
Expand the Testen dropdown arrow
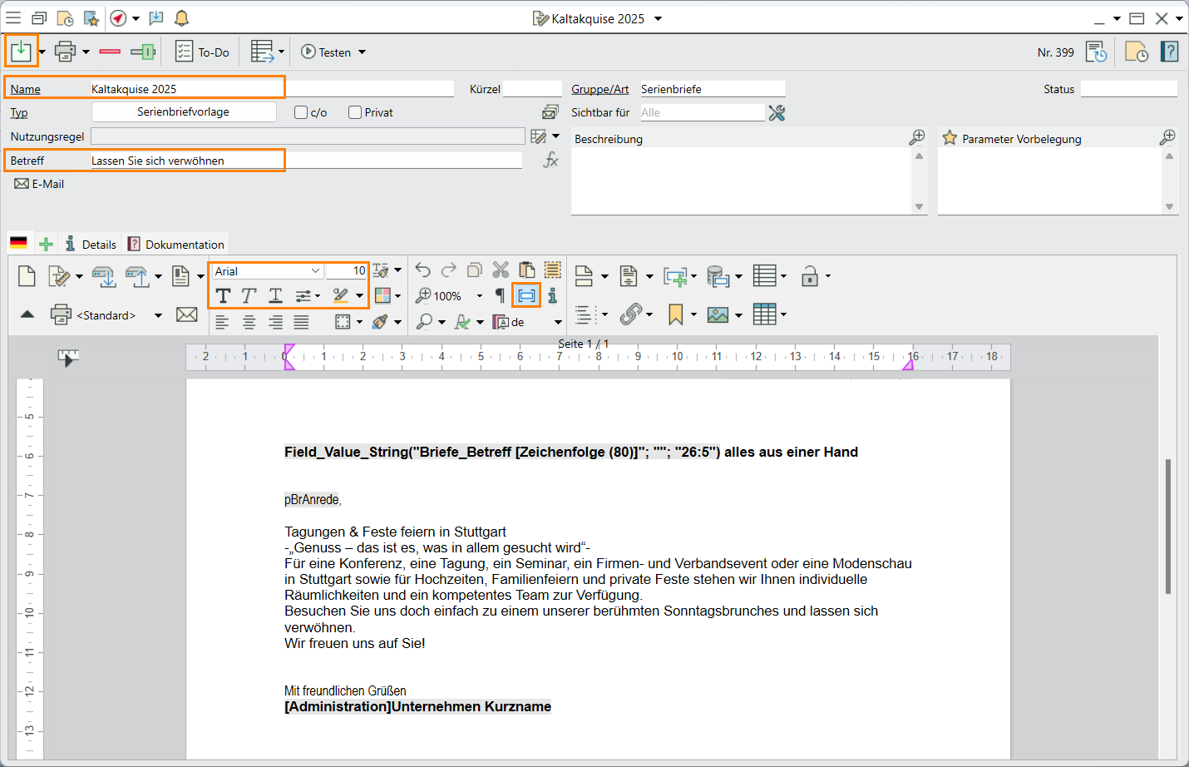[x=362, y=52]
